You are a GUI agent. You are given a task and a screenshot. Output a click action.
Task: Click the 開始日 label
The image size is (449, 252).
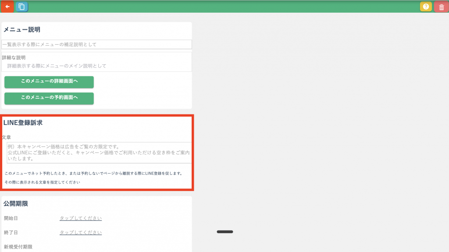(x=11, y=218)
